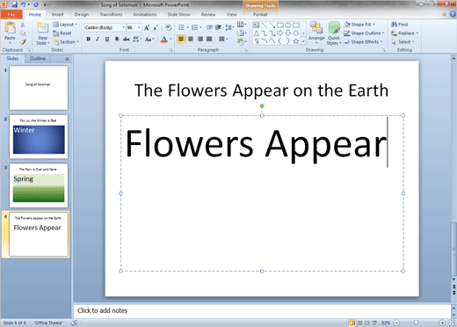
Task: Click the Format Painter brush icon
Action: click(23, 42)
